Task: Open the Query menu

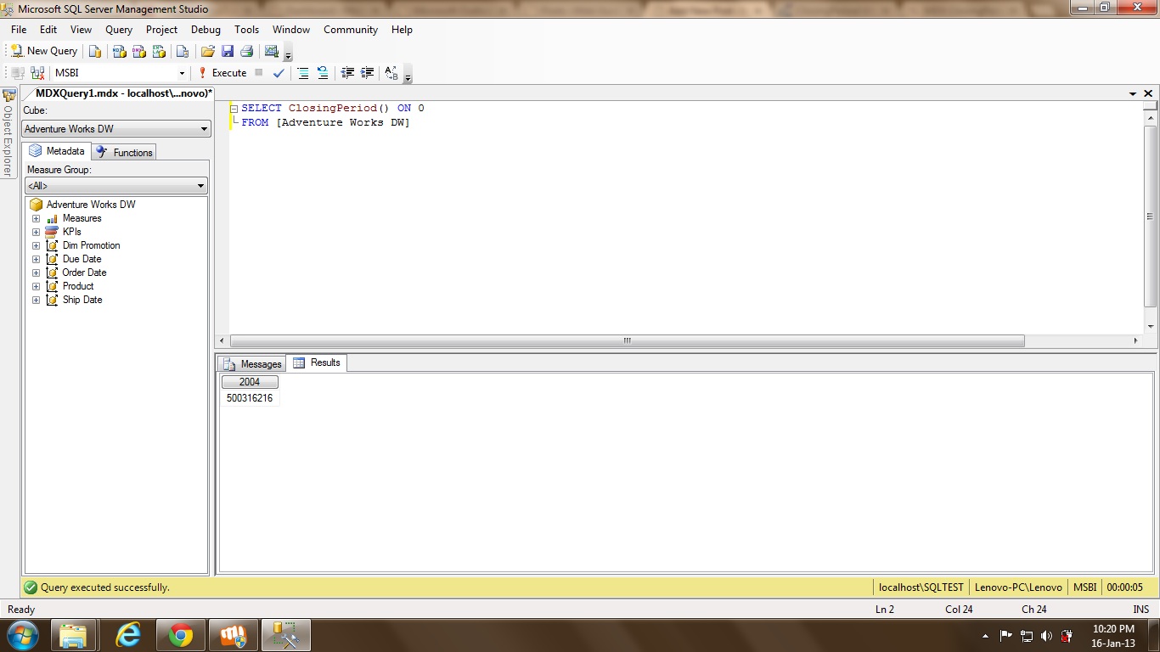Action: tap(119, 30)
